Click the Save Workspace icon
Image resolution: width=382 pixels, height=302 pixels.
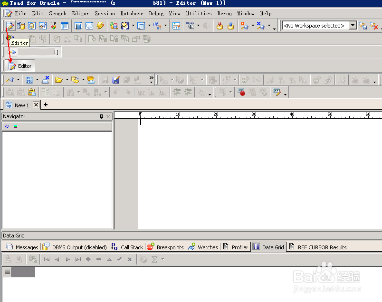363,26
